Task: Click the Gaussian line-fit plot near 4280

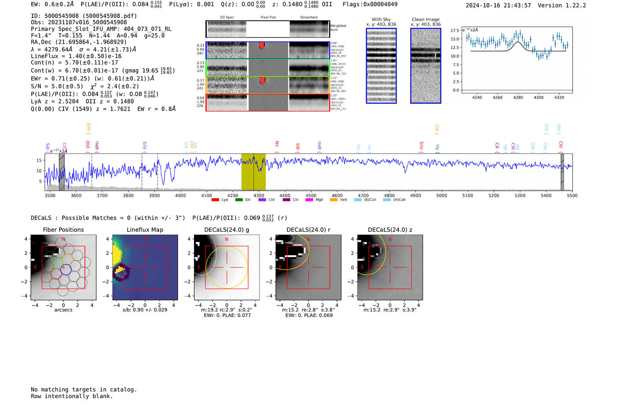Action: [517, 59]
